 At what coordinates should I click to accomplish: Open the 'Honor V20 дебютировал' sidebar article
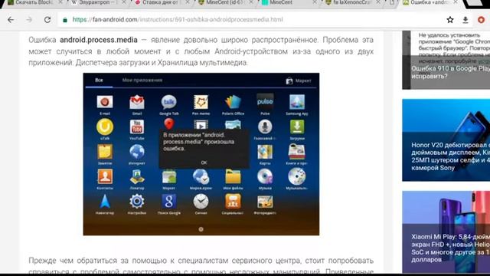446,140
